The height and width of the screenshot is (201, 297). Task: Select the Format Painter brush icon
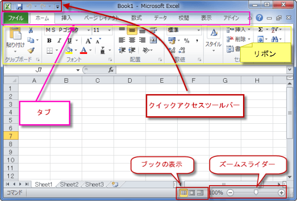pos(31,50)
